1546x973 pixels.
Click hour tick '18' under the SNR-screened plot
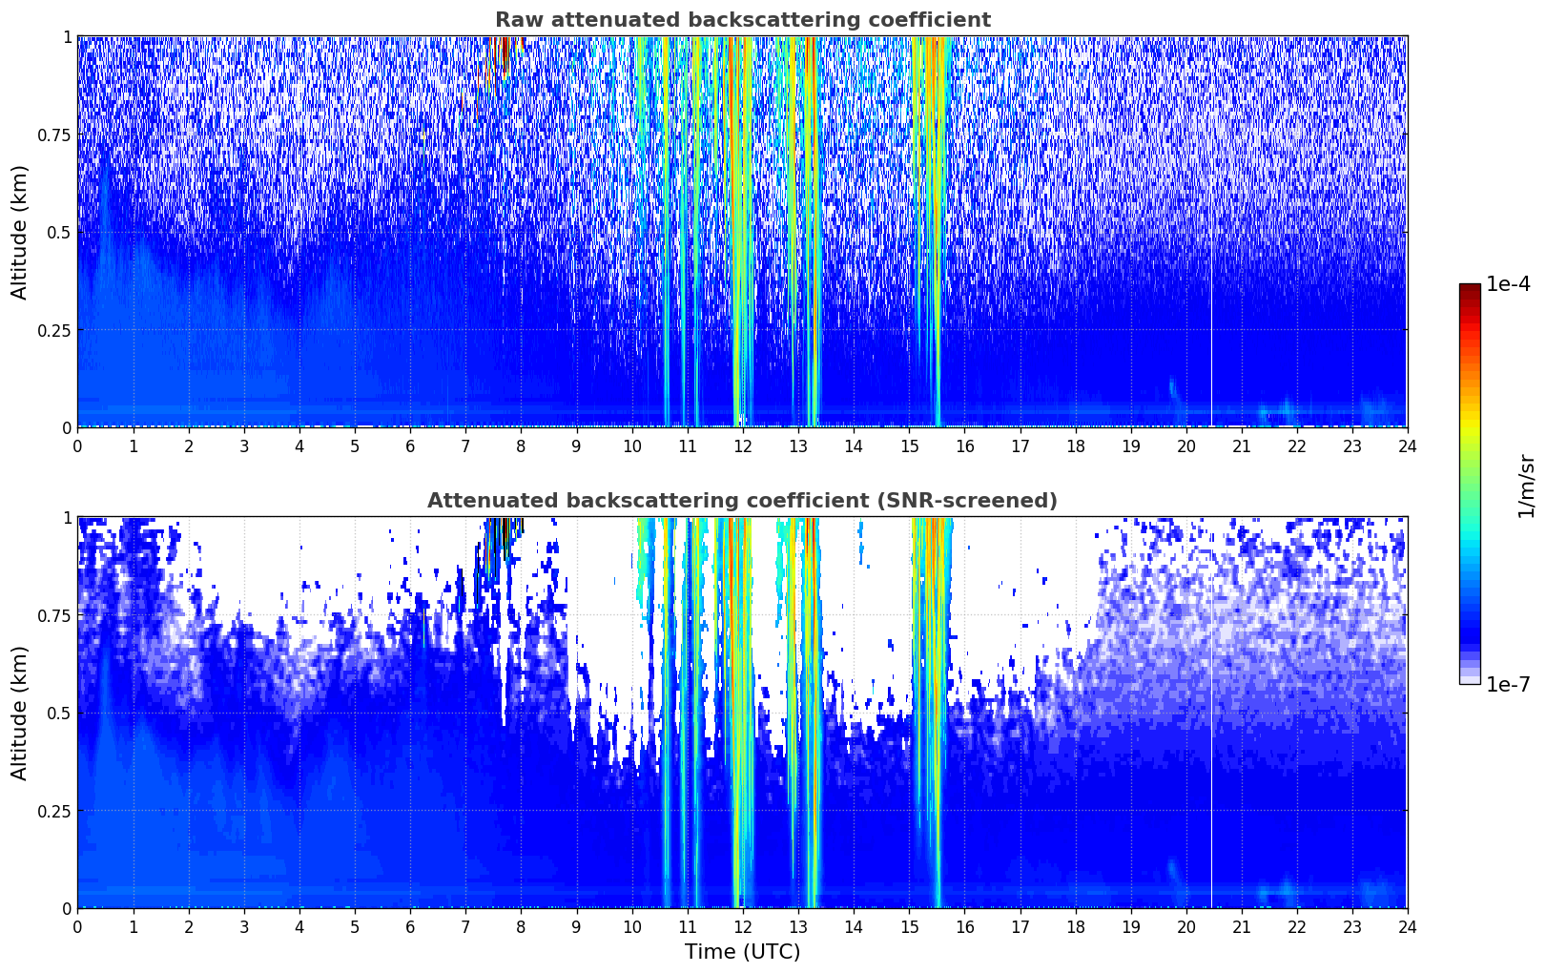click(1075, 926)
